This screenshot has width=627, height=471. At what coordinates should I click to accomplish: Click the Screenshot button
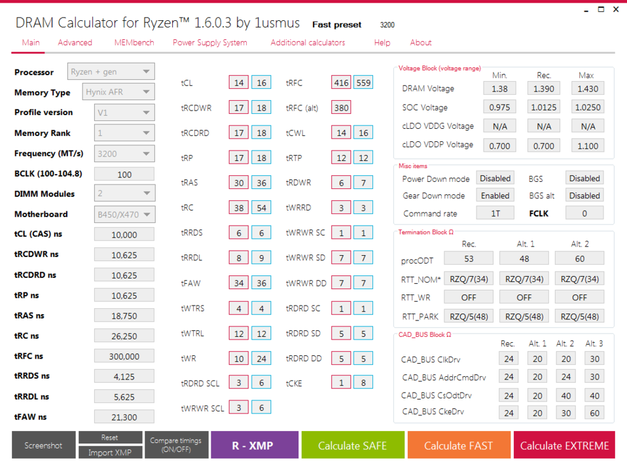tap(44, 445)
